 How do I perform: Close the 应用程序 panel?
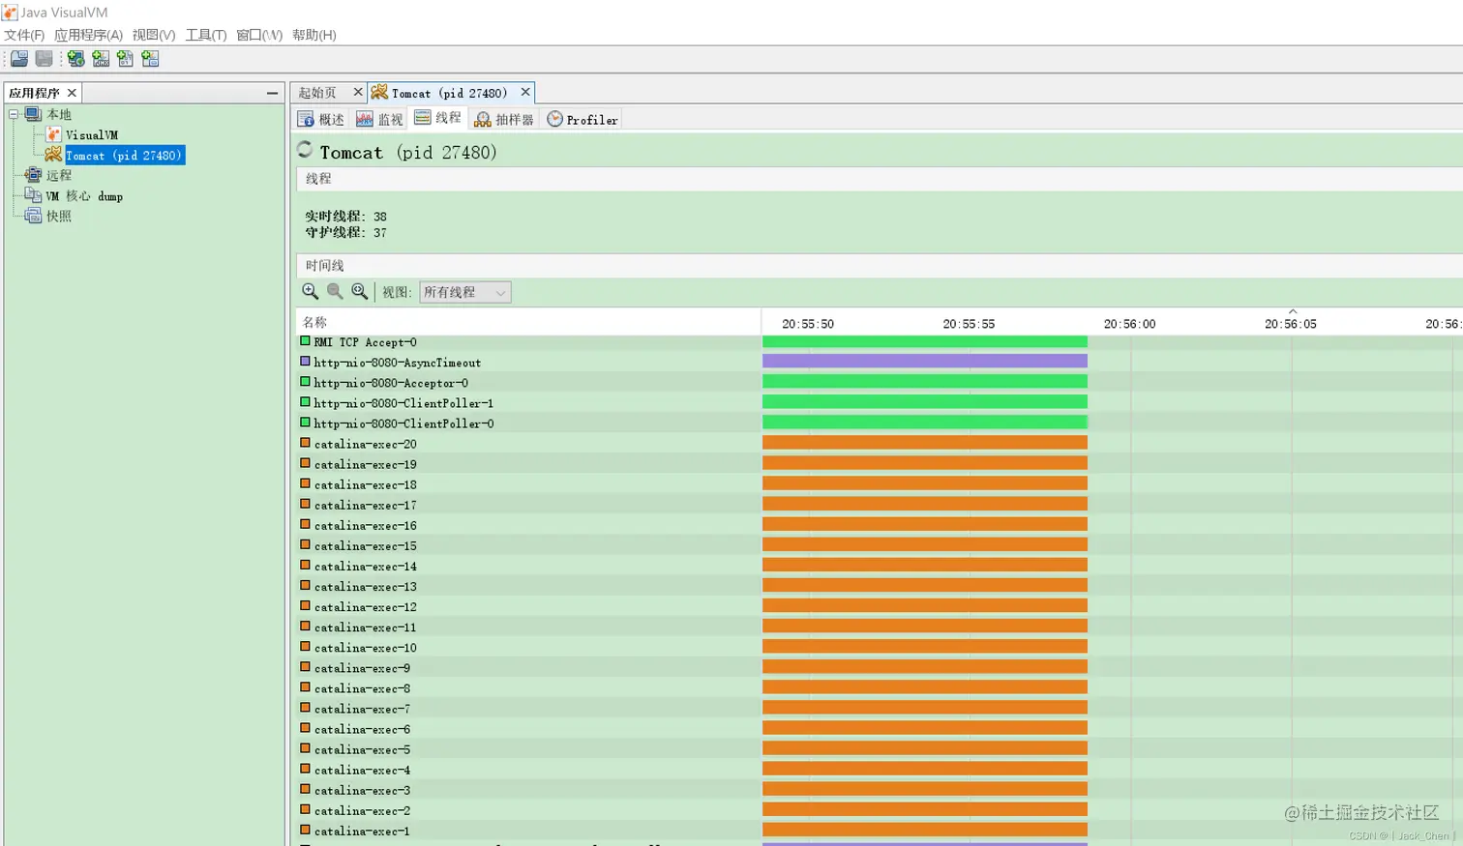coord(72,93)
